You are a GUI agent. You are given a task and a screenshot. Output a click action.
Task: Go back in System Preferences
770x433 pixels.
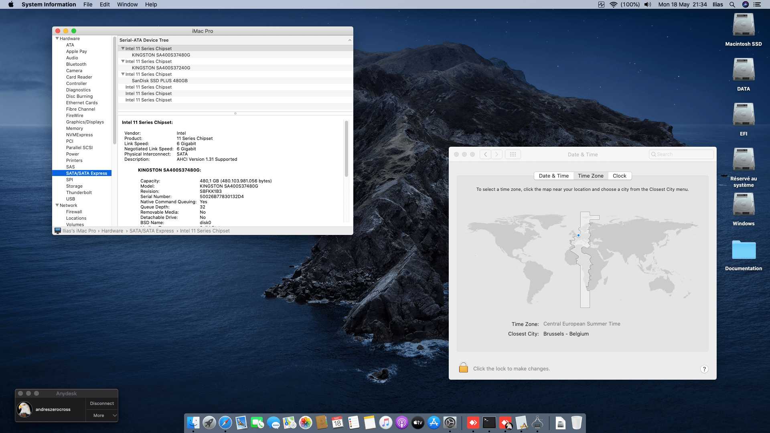coord(485,154)
